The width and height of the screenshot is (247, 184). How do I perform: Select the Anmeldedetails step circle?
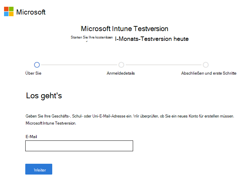(x=121, y=65)
